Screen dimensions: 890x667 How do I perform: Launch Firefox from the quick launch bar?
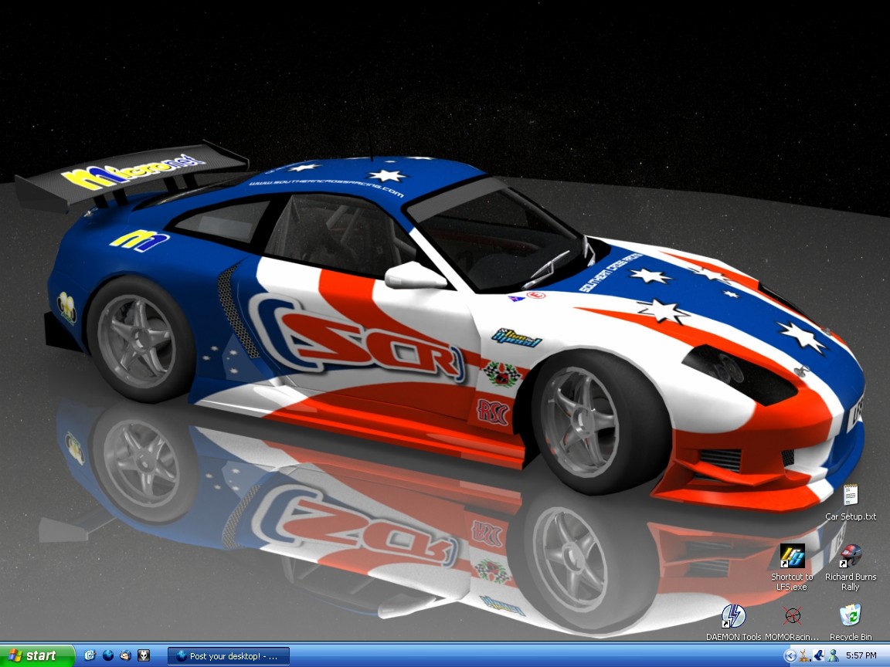pyautogui.click(x=108, y=655)
